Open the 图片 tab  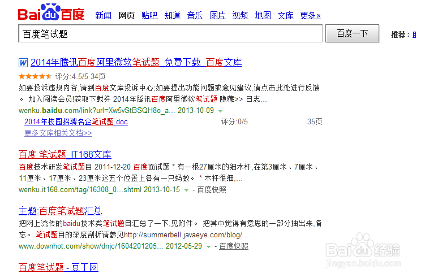click(x=218, y=15)
